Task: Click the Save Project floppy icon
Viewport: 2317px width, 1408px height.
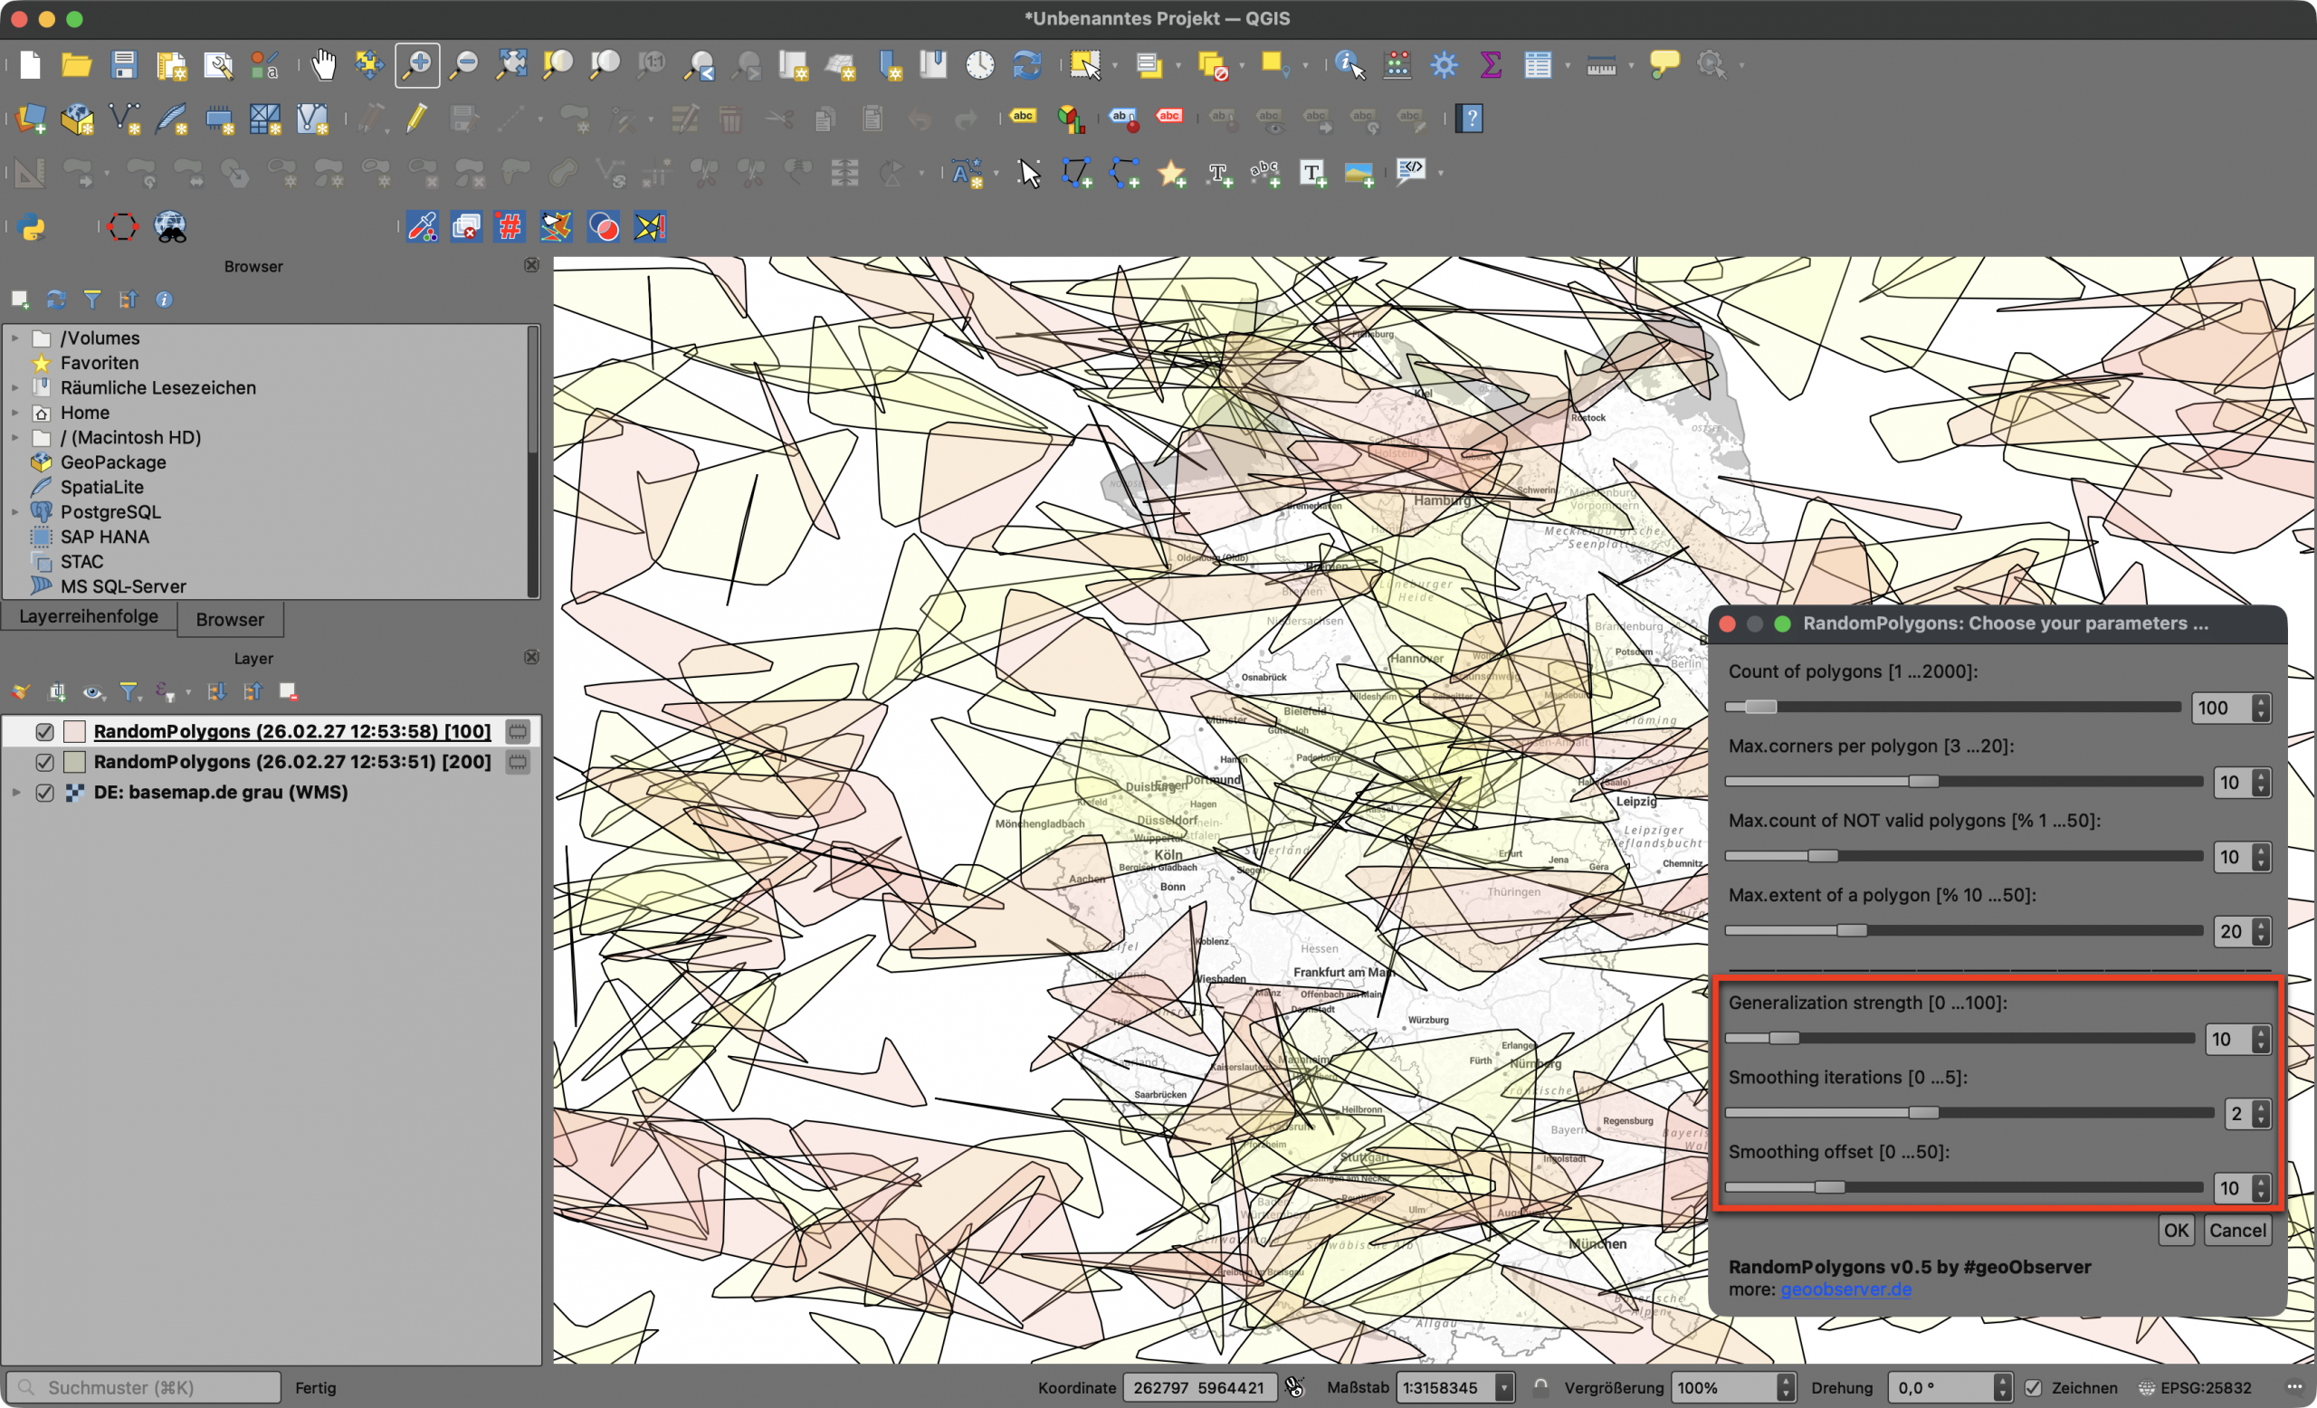Action: pyautogui.click(x=123, y=65)
